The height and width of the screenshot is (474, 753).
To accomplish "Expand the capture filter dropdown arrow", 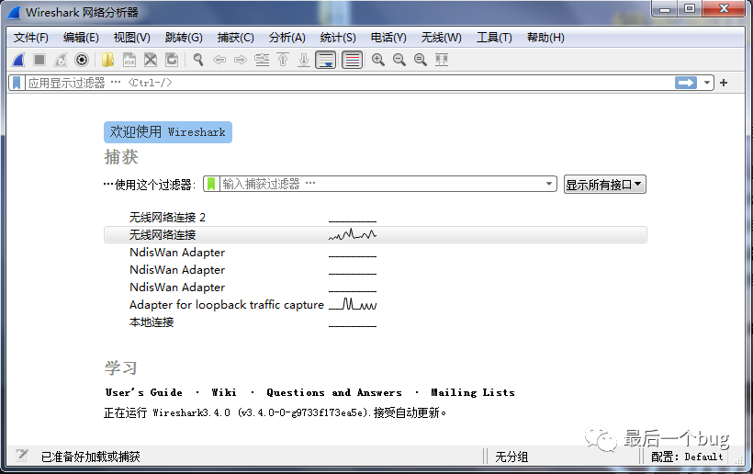I will pos(550,184).
